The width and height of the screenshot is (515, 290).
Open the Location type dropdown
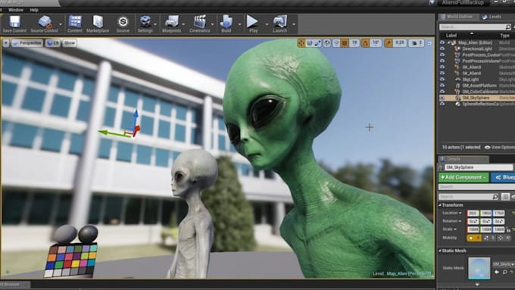[452, 213]
